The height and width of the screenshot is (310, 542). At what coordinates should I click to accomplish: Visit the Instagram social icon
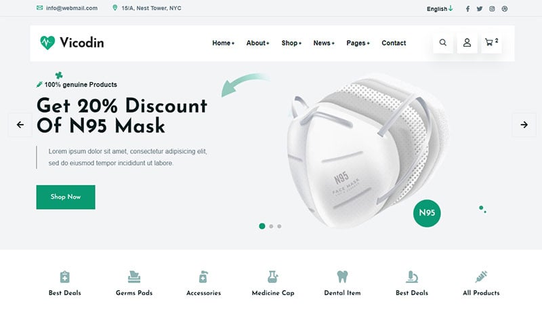click(492, 9)
